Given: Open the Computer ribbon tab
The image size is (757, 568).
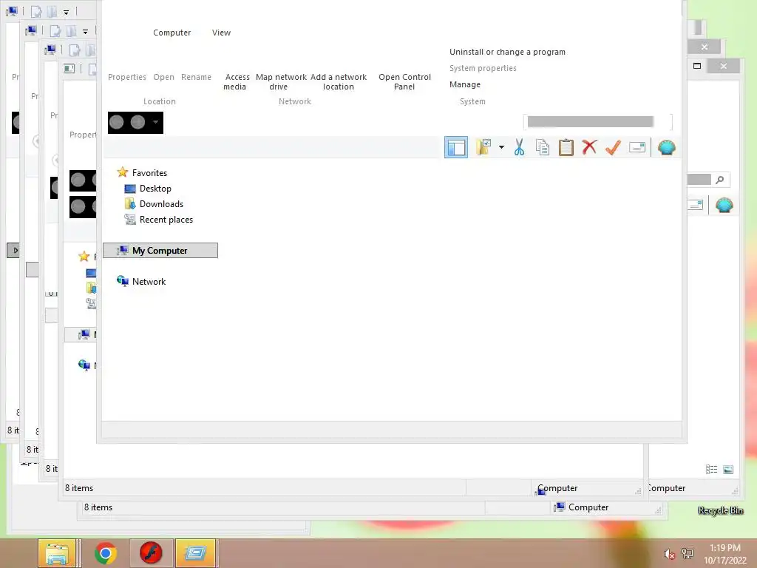Looking at the screenshot, I should [172, 33].
